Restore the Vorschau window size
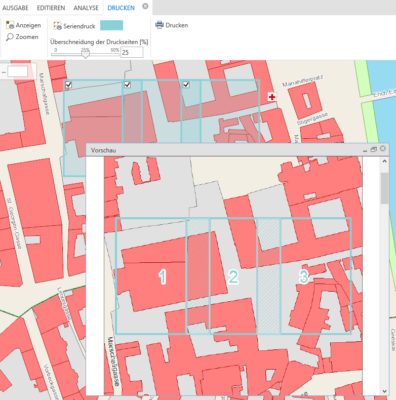 374,150
